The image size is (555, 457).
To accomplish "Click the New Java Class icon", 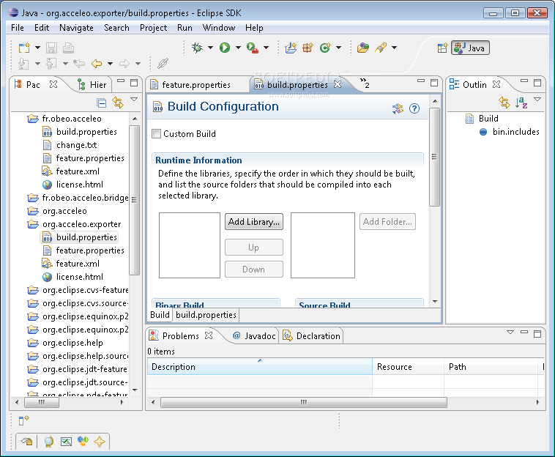I will 325,48.
